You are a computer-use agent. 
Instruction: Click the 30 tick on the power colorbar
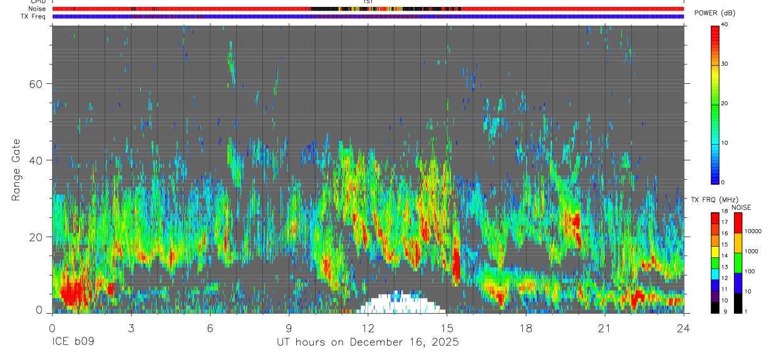(x=725, y=64)
